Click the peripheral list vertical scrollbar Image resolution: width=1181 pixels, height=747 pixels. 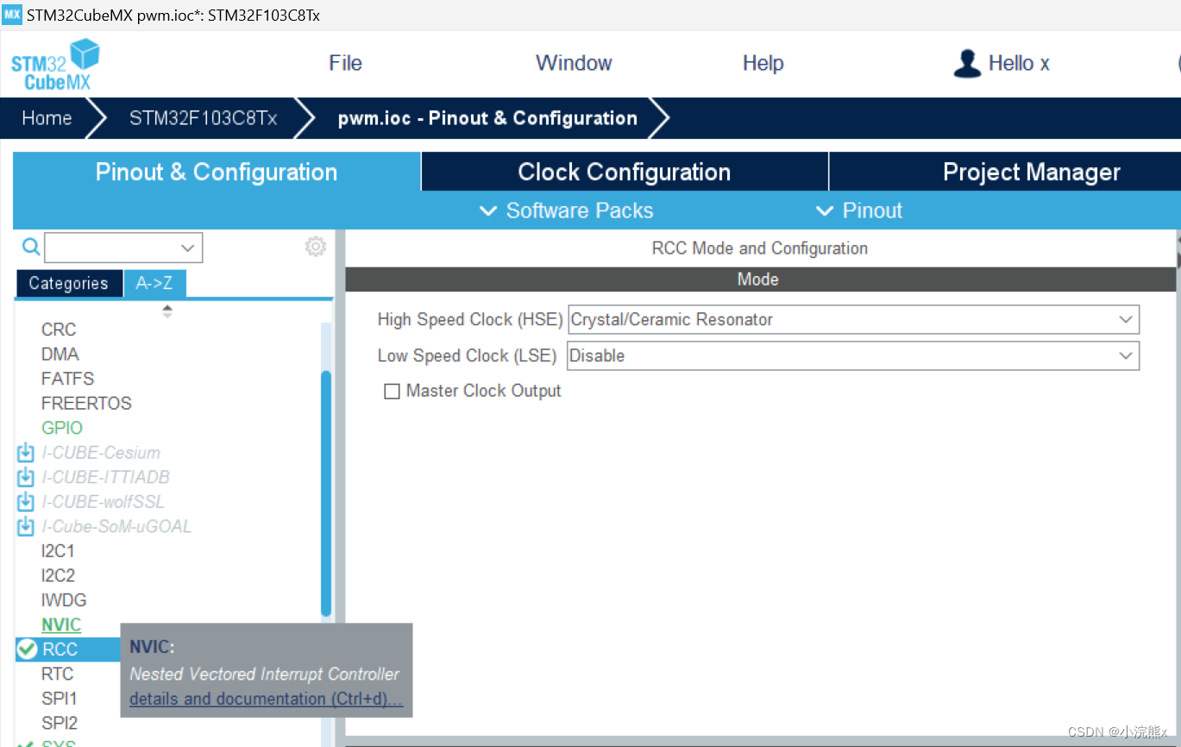(326, 493)
